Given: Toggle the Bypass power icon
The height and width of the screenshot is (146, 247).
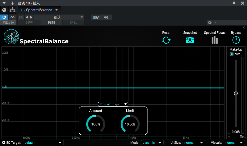Looking at the screenshot, I should (x=236, y=40).
